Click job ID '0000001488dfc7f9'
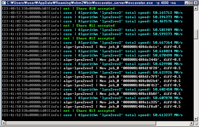This screenshot has height=127, width=199. 140,77
